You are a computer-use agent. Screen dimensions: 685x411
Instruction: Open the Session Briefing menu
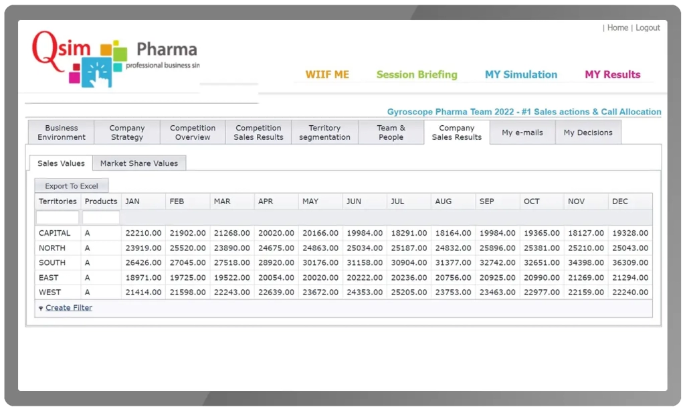(417, 74)
